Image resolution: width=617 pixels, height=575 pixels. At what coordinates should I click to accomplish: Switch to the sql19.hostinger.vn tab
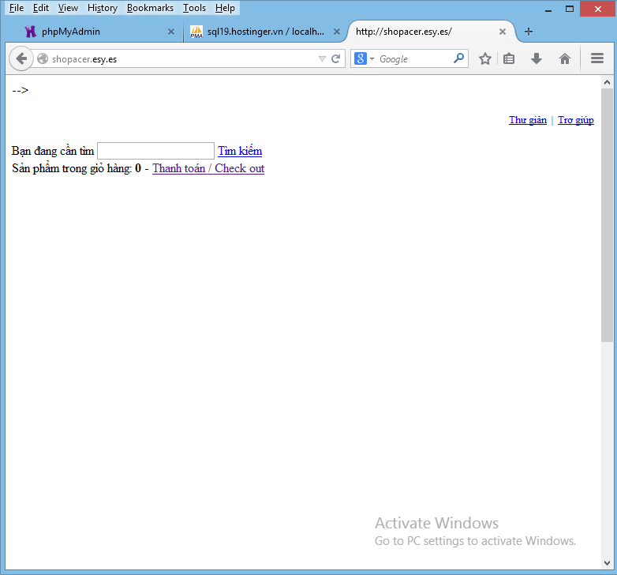[x=260, y=32]
